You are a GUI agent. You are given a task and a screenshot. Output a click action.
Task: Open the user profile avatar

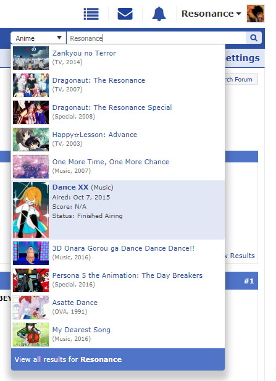(x=256, y=14)
